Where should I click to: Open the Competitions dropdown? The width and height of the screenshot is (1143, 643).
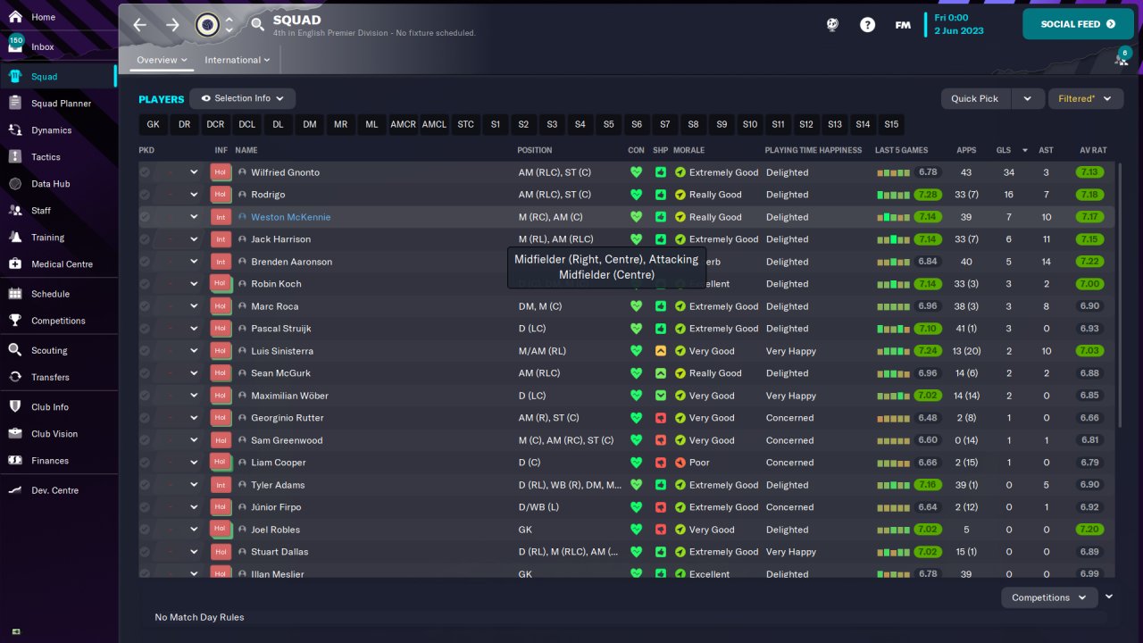[x=1049, y=597]
